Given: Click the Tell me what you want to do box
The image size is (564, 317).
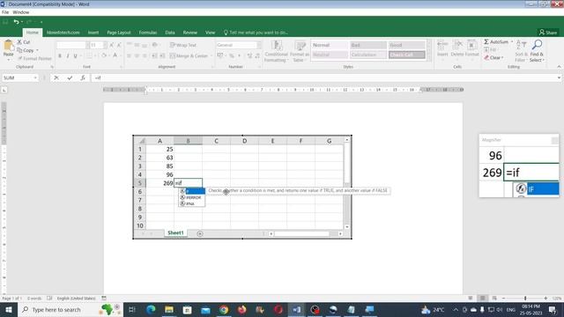Looking at the screenshot, I should tap(256, 33).
